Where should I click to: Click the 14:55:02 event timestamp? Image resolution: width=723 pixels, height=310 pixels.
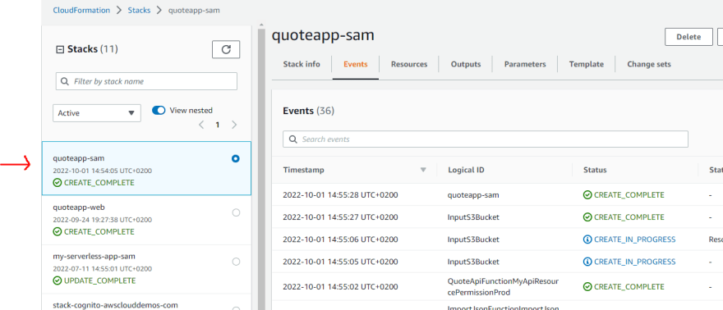coord(340,287)
